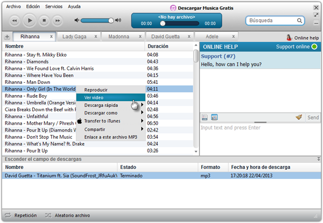Image resolution: width=323 pixels, height=223 pixels.
Task: Select Rihanna - We Found Love ft. Calvin Harris
Action: pyautogui.click(x=97, y=68)
